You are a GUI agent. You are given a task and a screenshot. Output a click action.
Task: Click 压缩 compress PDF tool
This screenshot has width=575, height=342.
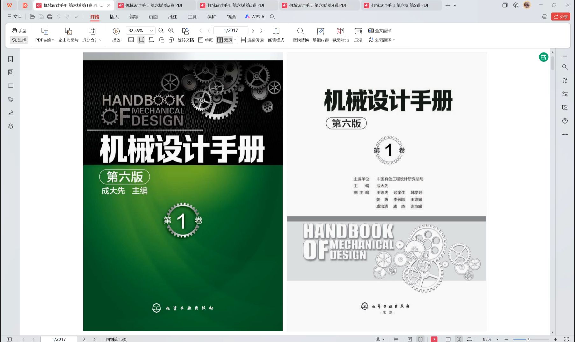pyautogui.click(x=358, y=35)
